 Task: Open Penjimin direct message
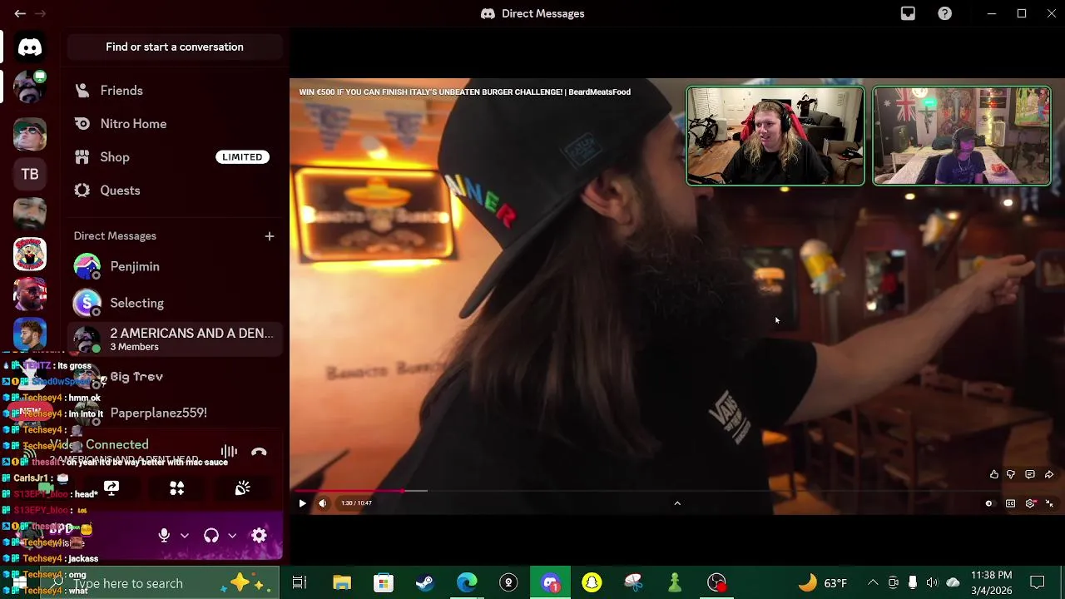coord(175,266)
